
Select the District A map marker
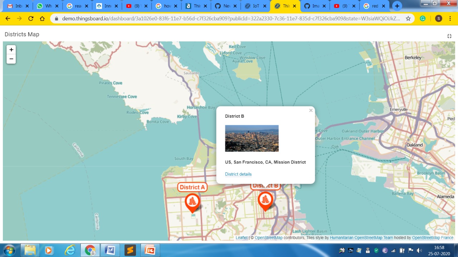pyautogui.click(x=192, y=202)
